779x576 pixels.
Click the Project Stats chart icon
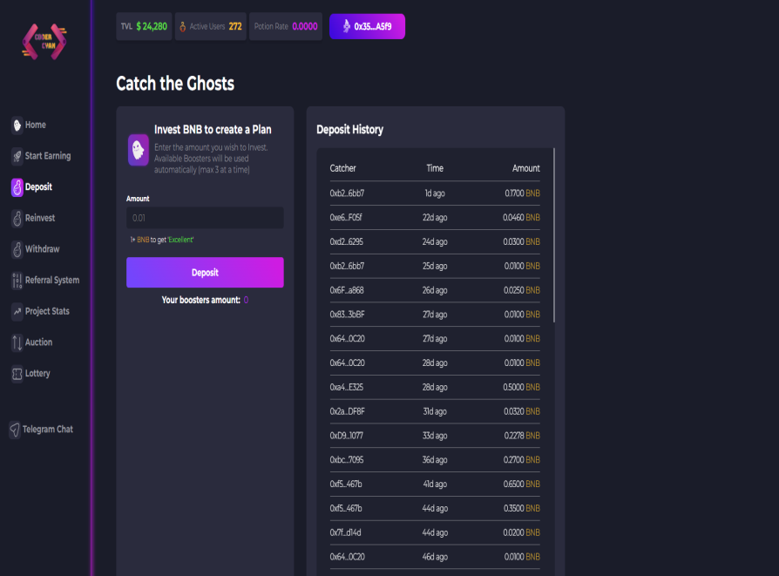tap(17, 311)
